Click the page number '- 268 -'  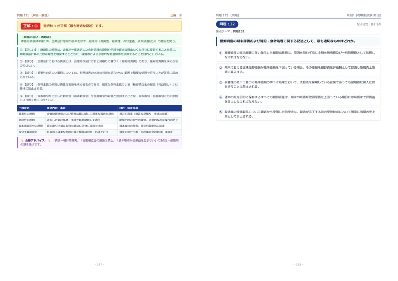(298, 265)
